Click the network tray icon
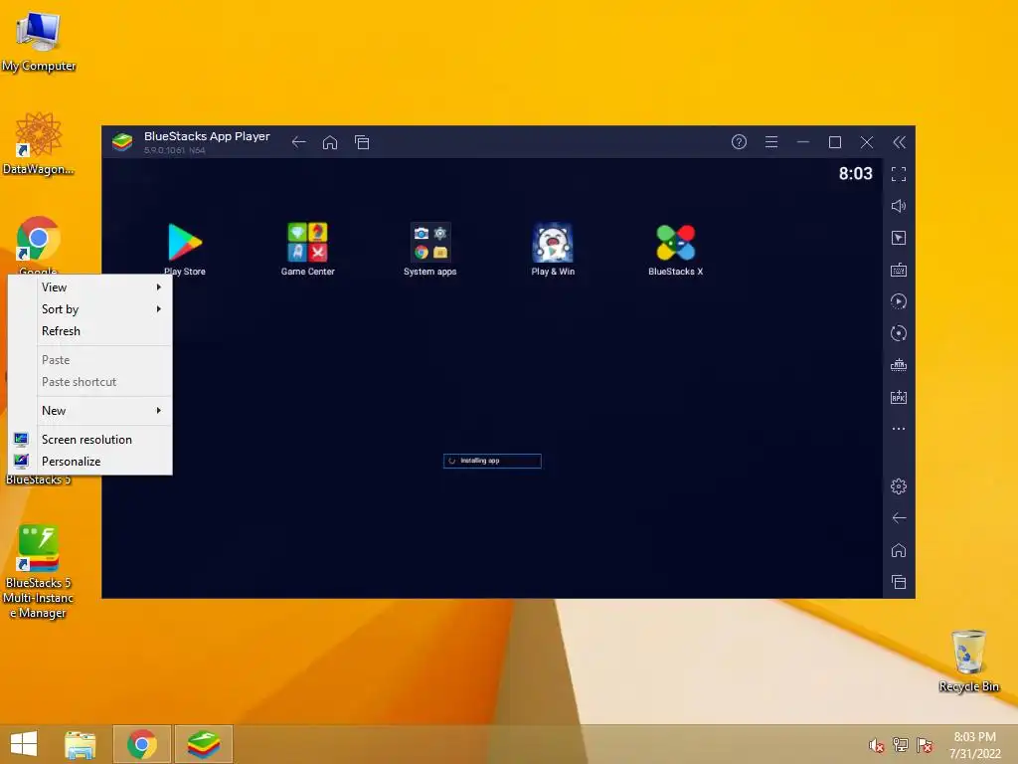Image resolution: width=1018 pixels, height=764 pixels. point(901,745)
